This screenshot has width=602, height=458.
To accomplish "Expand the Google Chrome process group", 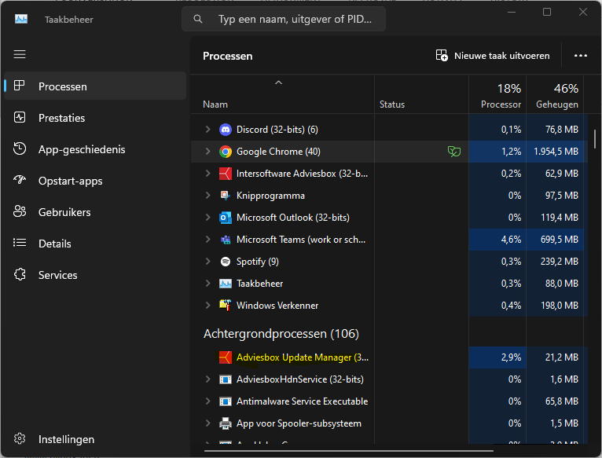I will 207,152.
